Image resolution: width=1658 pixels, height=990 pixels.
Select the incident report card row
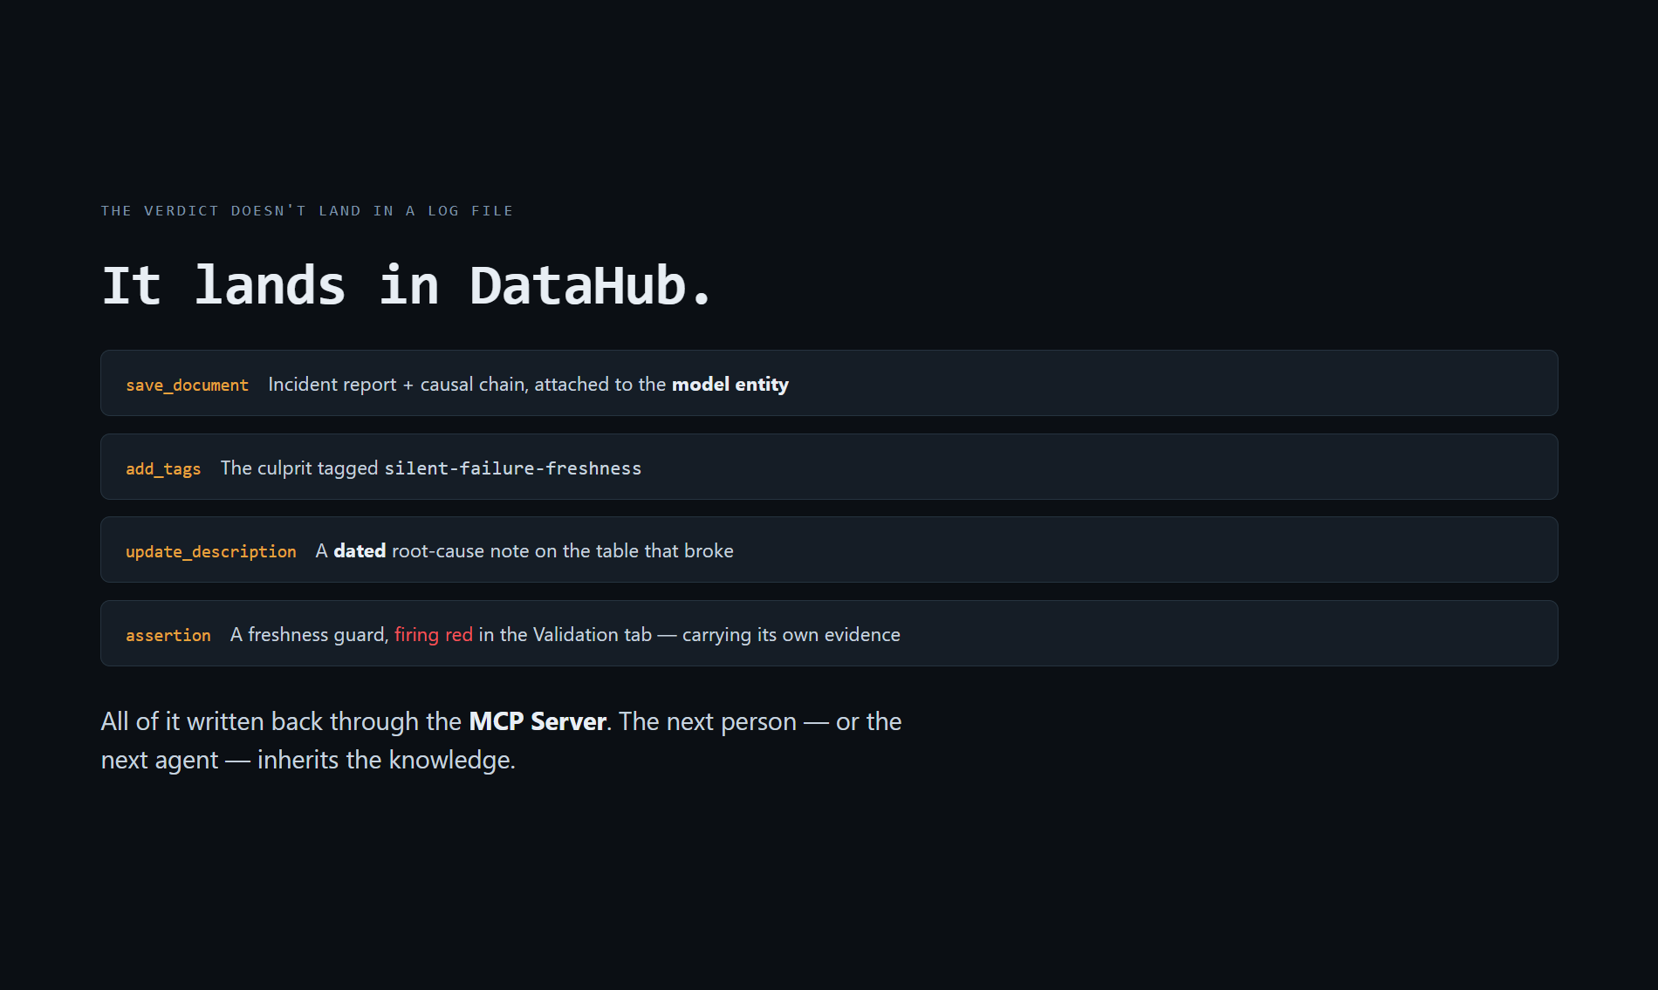829,383
